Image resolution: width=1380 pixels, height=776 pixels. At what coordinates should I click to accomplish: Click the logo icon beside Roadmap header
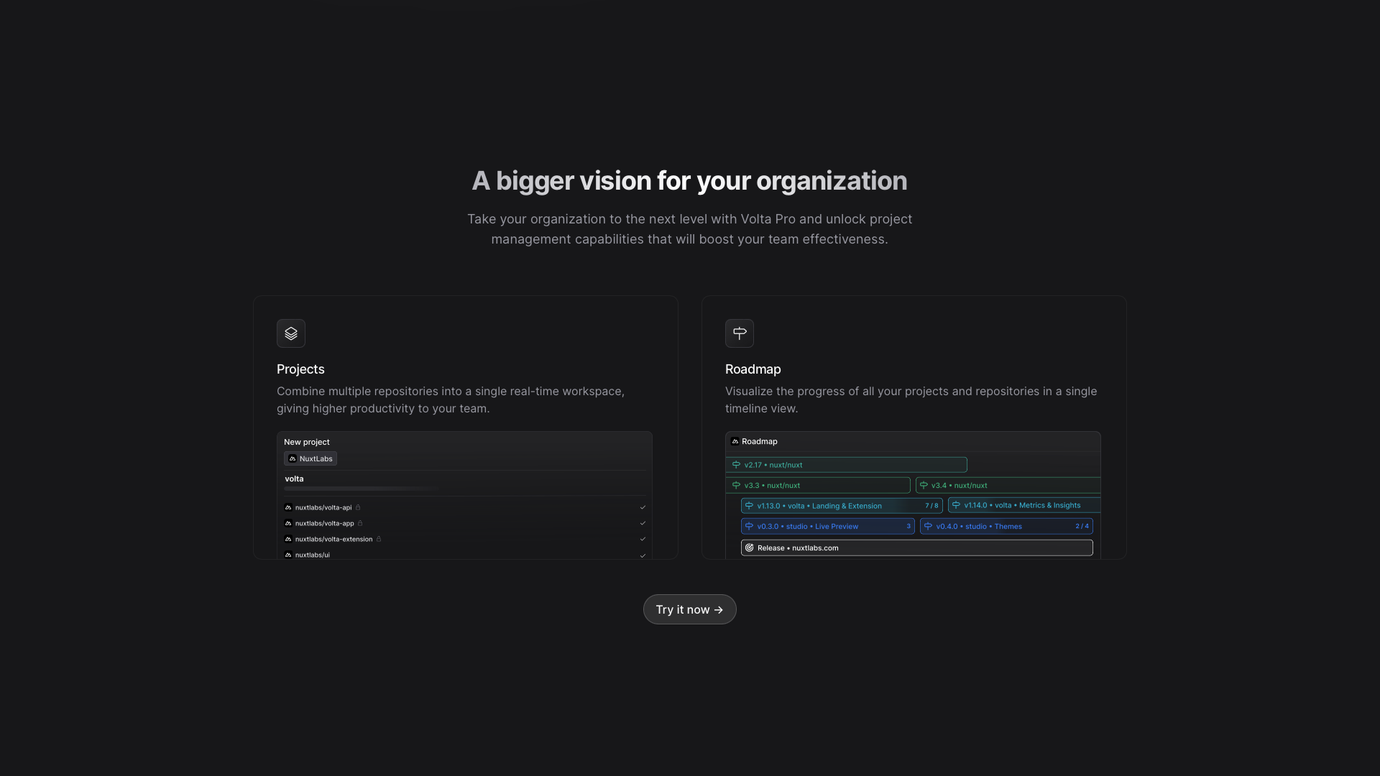735,441
